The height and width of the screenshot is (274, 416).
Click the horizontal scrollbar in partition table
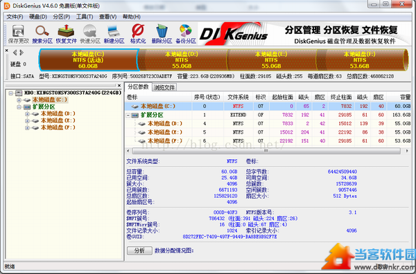point(266,151)
